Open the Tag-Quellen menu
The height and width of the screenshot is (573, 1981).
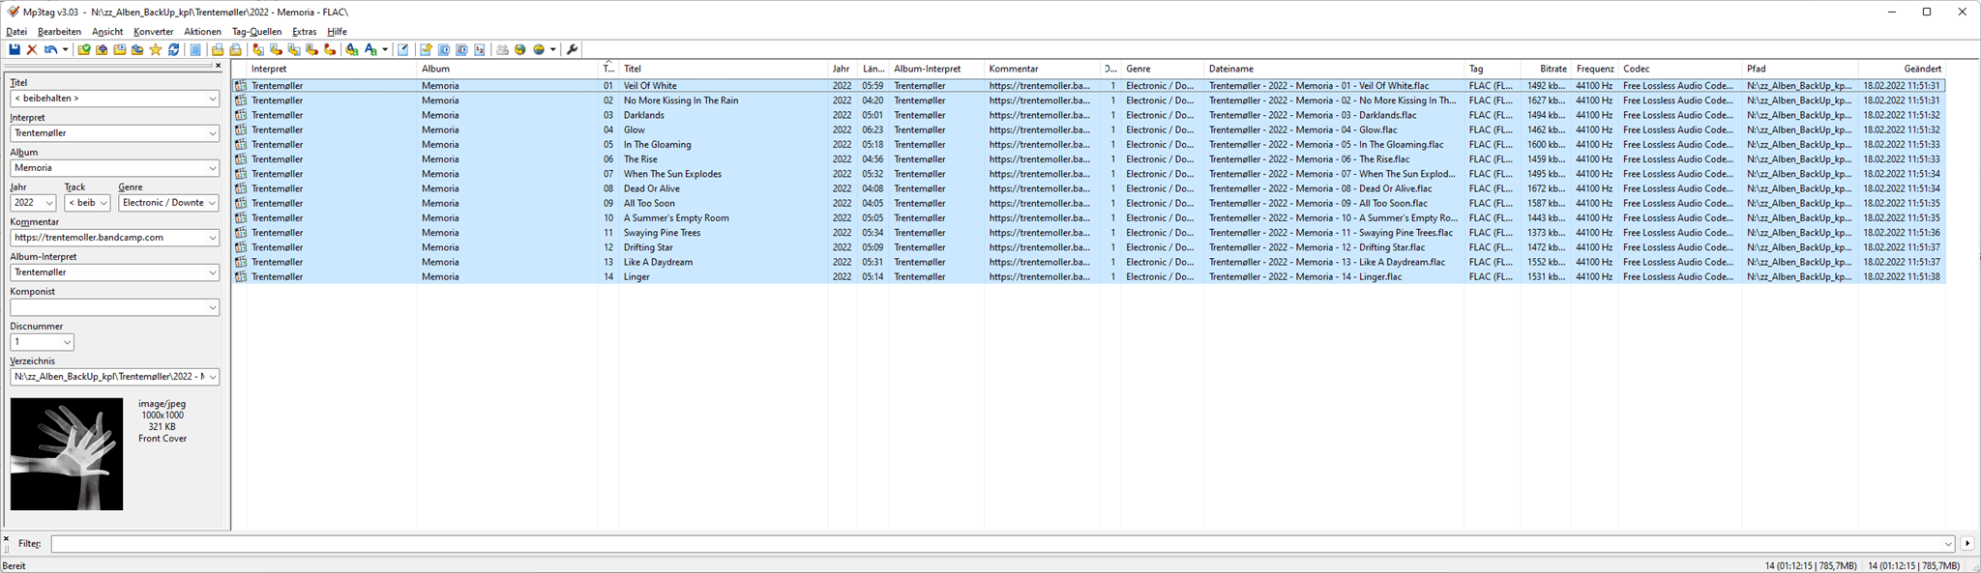point(256,32)
